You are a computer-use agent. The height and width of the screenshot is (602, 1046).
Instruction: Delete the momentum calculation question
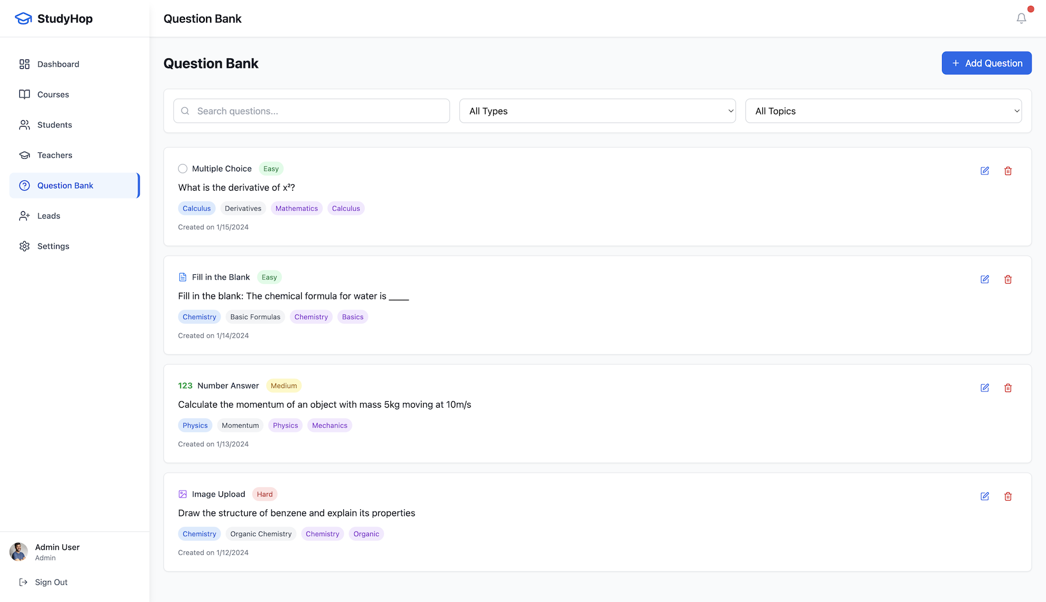coord(1007,388)
